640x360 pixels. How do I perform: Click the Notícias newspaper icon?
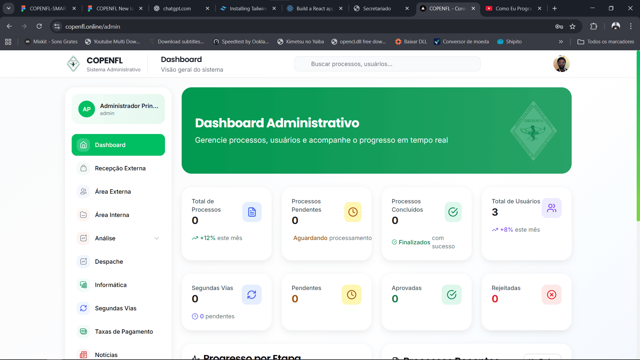(x=83, y=355)
